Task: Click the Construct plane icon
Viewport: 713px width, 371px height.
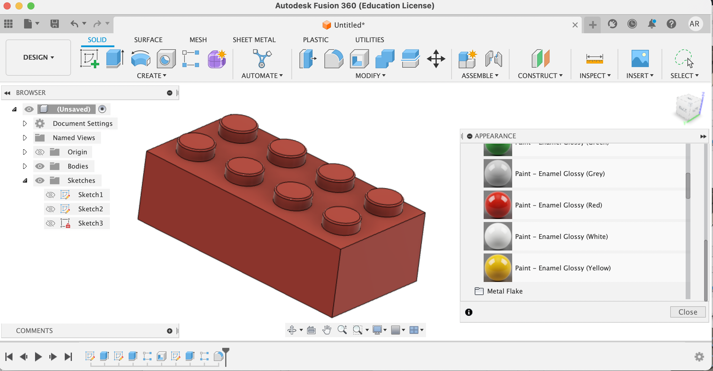Action: point(540,58)
